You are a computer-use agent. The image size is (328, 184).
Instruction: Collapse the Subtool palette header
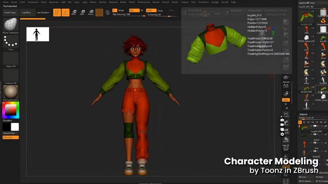click(x=303, y=114)
